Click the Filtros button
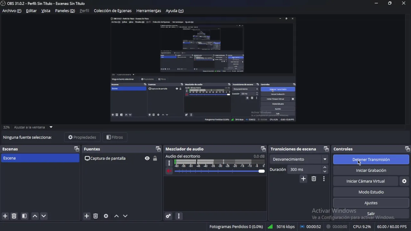The height and width of the screenshot is (231, 411). point(115,137)
